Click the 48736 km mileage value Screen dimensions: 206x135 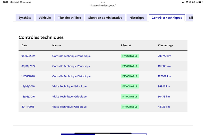164,107
